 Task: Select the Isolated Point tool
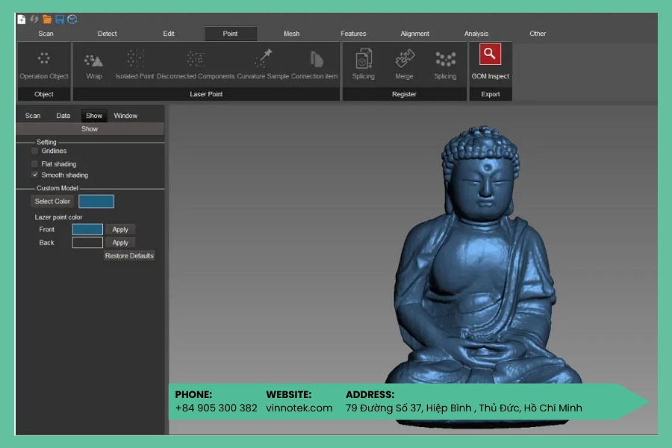(134, 65)
